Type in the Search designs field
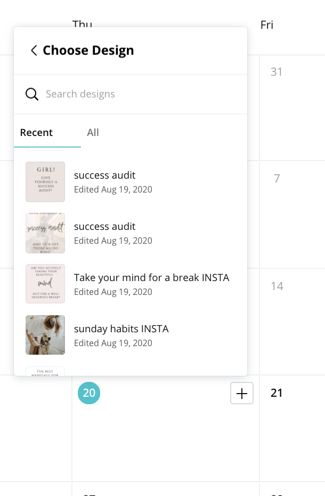The height and width of the screenshot is (496, 325). 139,94
